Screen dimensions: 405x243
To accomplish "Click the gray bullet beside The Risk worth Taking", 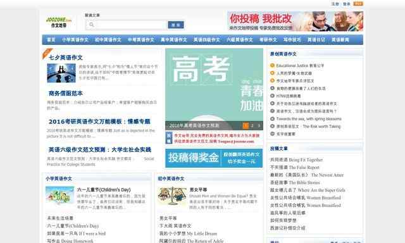I will click(x=272, y=127).
